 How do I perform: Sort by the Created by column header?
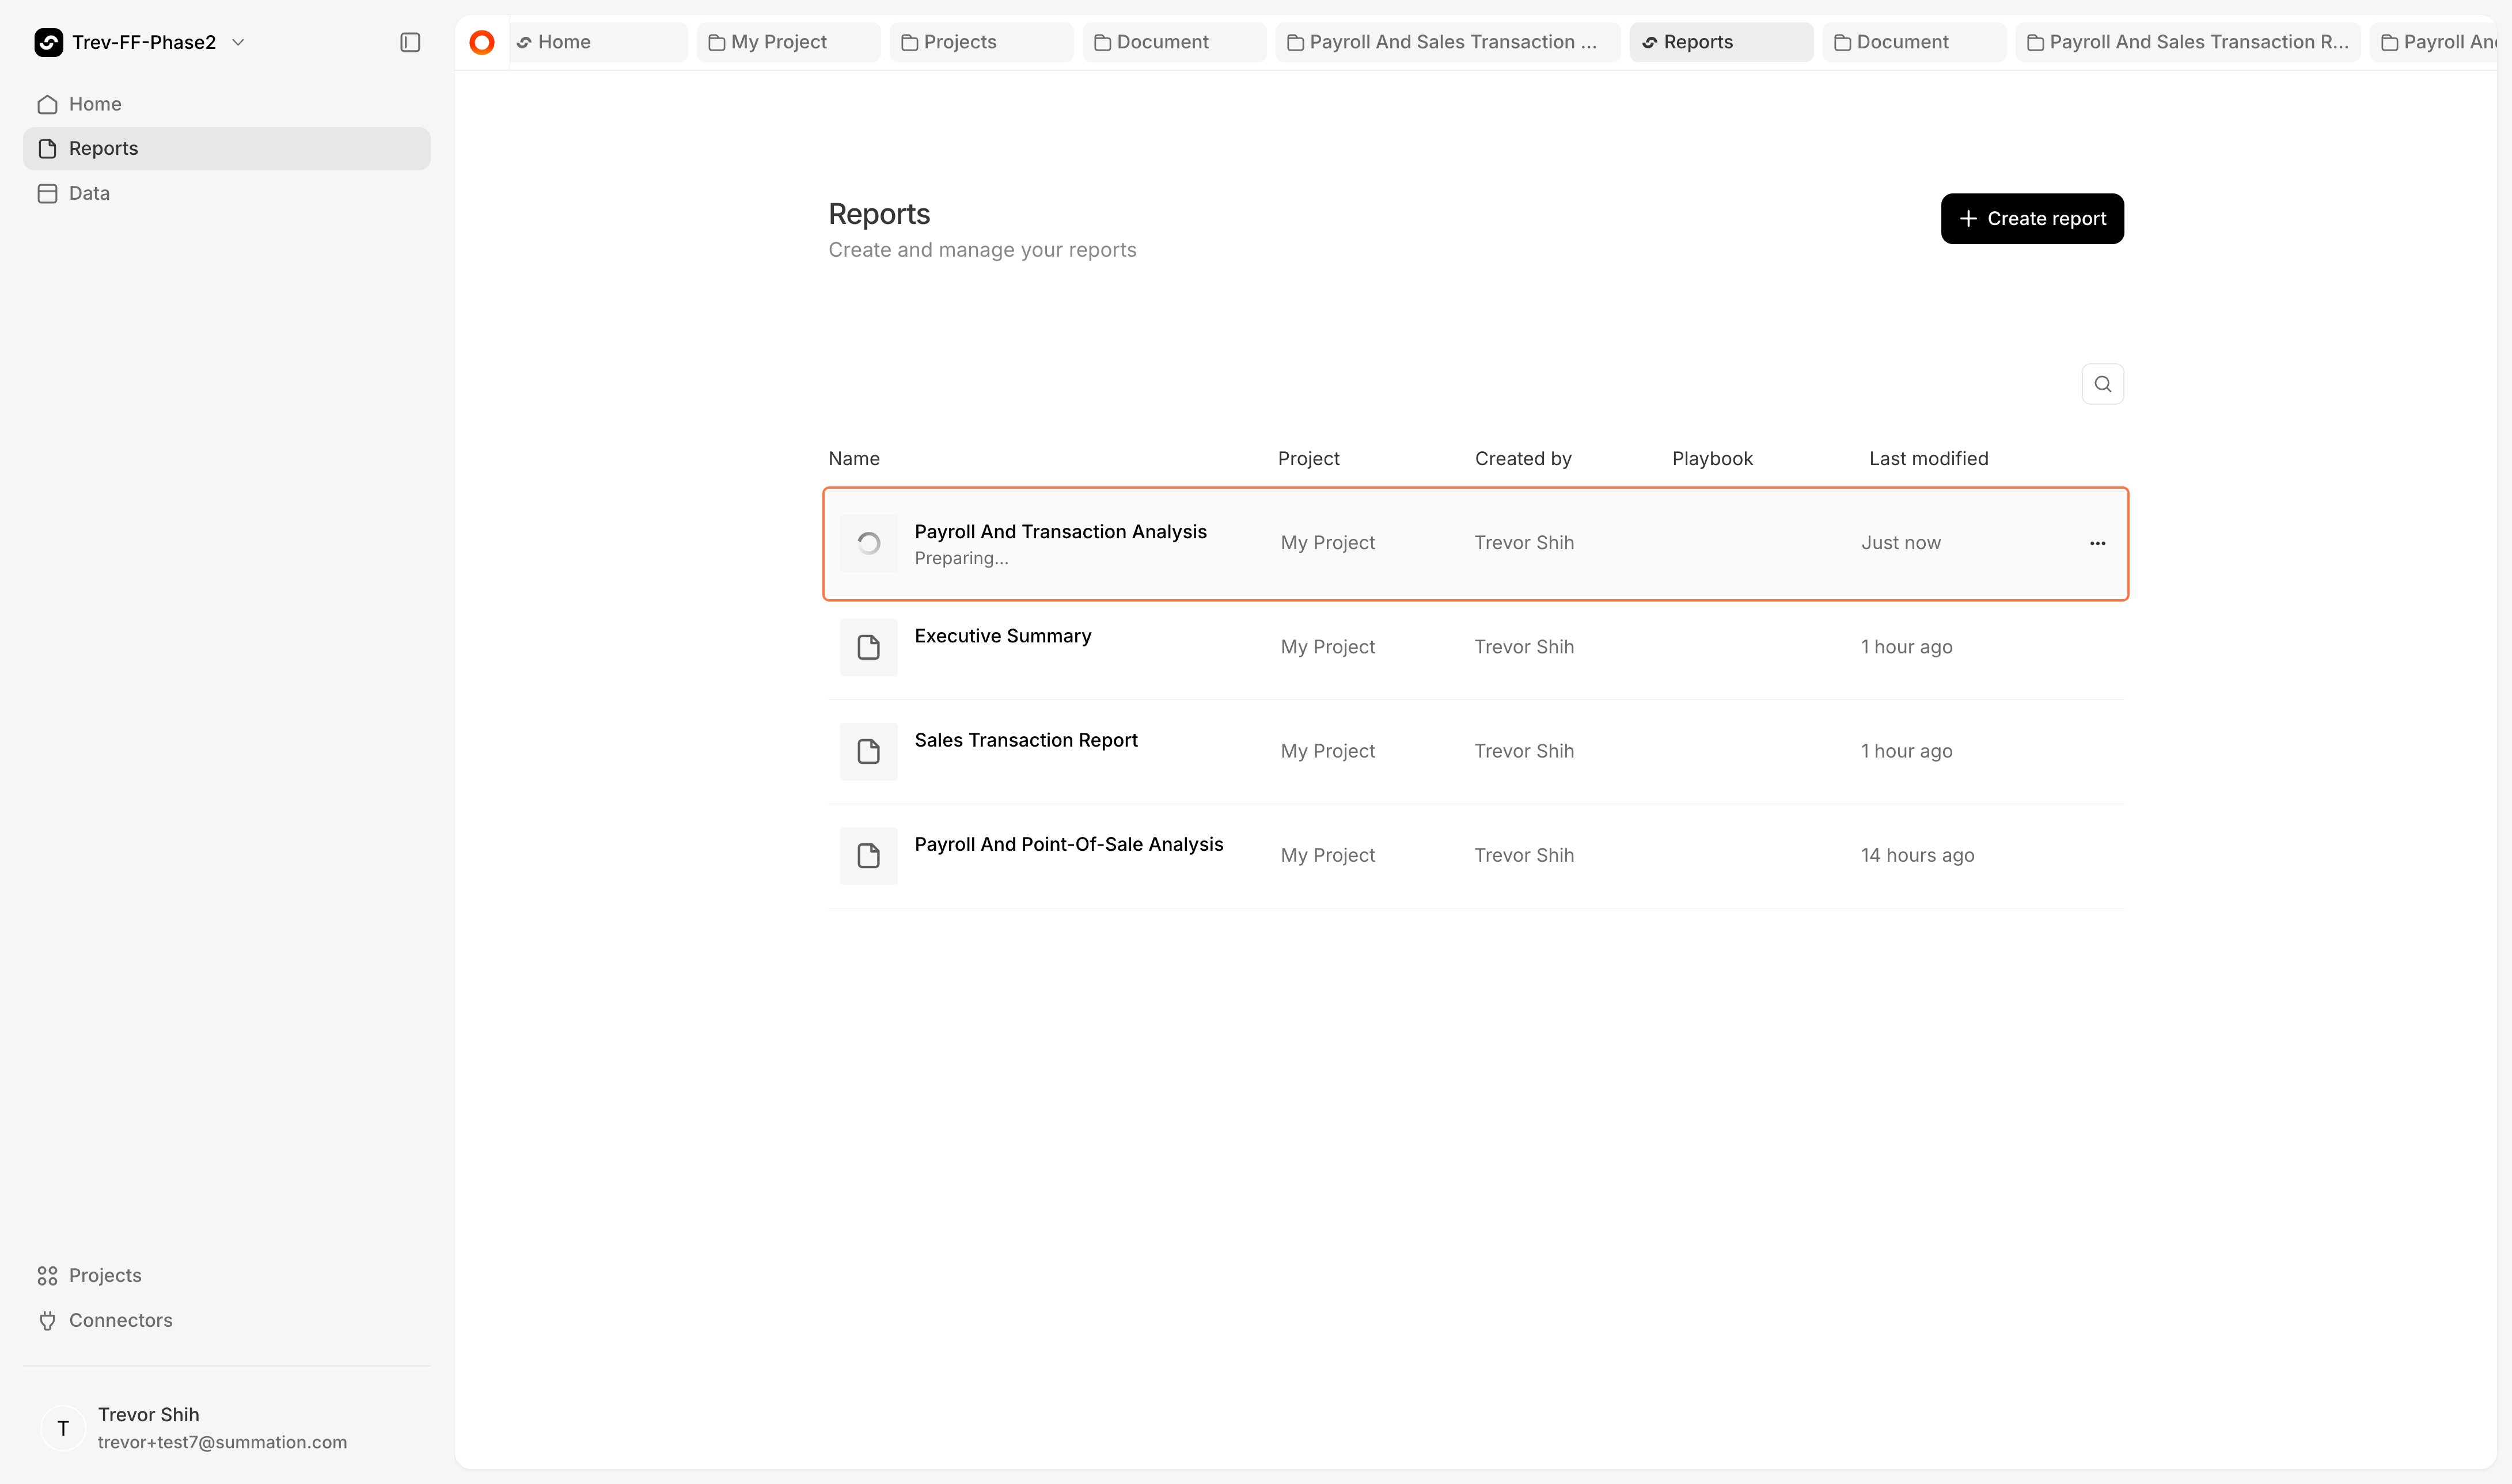[x=1523, y=458]
